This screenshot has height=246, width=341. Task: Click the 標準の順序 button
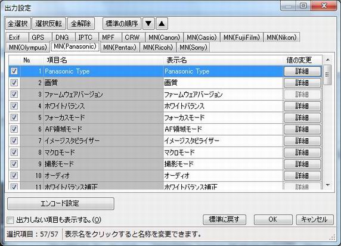point(122,23)
